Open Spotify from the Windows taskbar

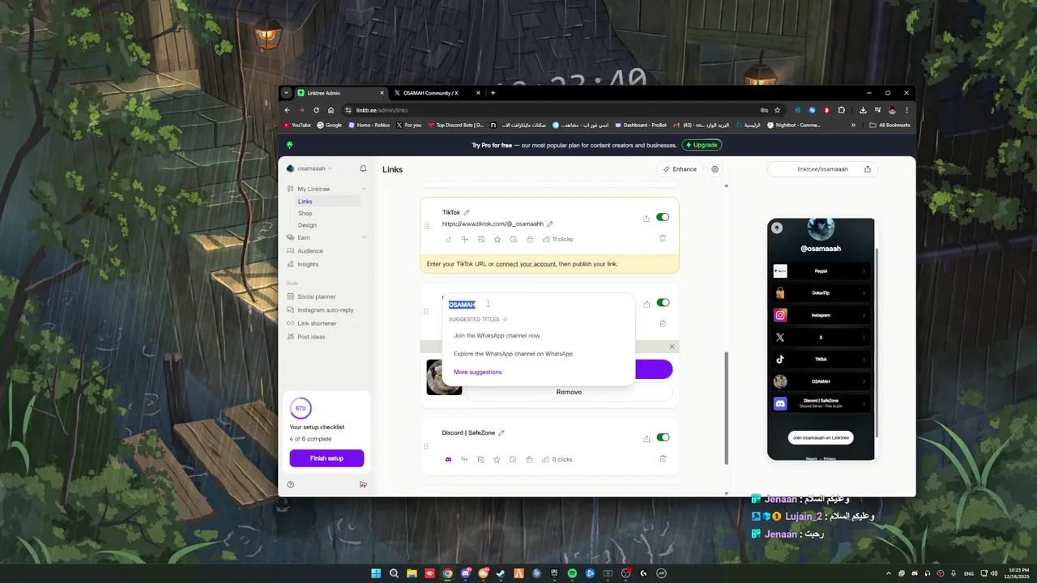point(572,573)
